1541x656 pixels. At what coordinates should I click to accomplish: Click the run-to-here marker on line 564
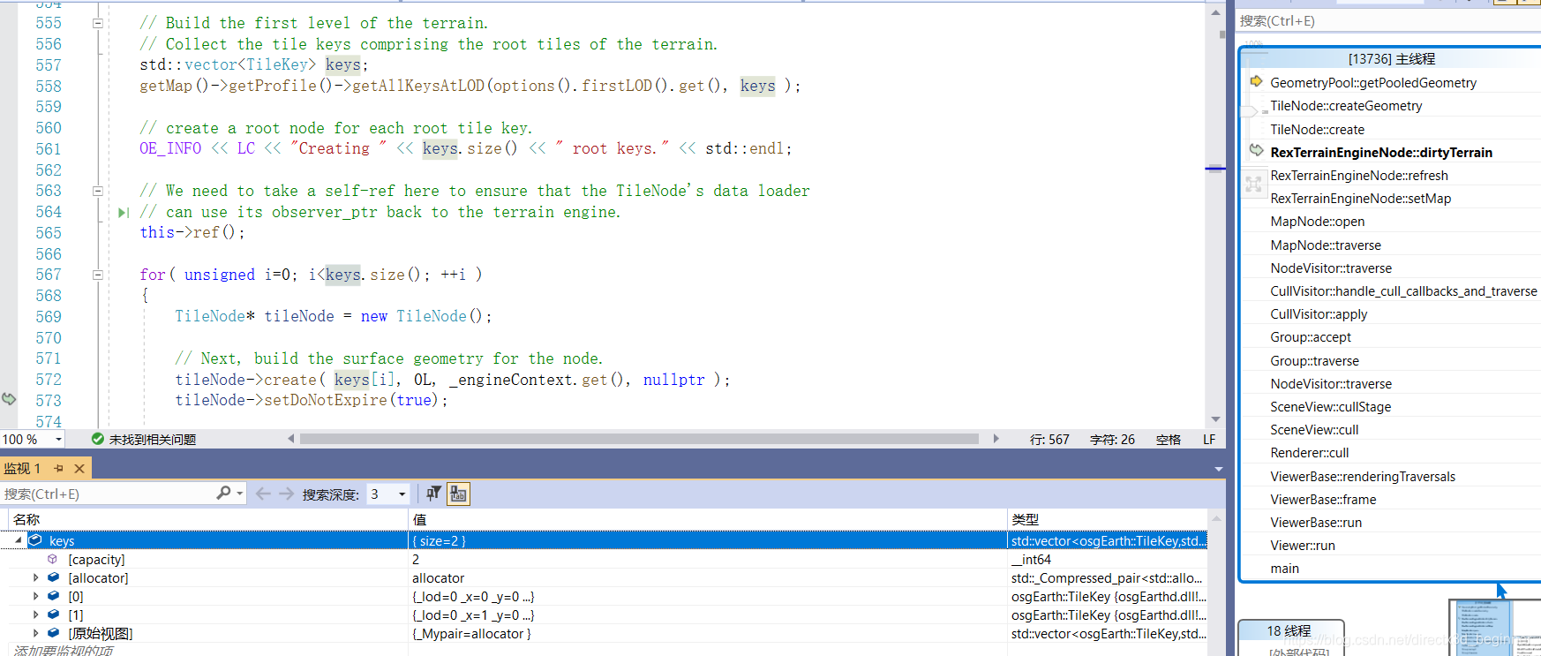tap(124, 213)
